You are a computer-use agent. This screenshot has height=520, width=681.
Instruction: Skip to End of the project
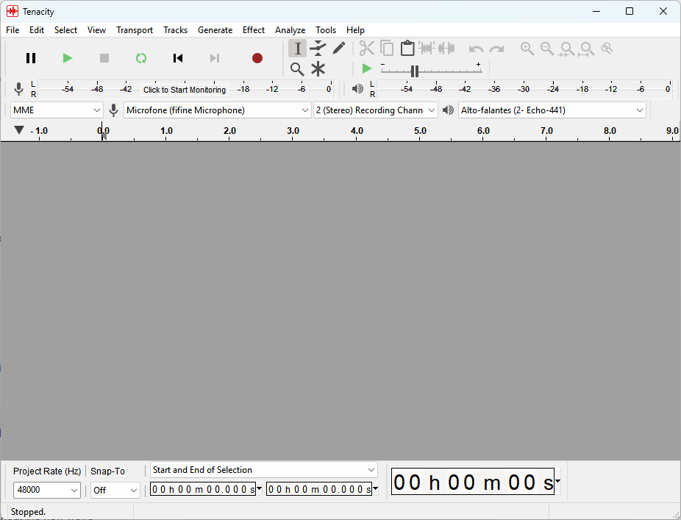pos(215,58)
